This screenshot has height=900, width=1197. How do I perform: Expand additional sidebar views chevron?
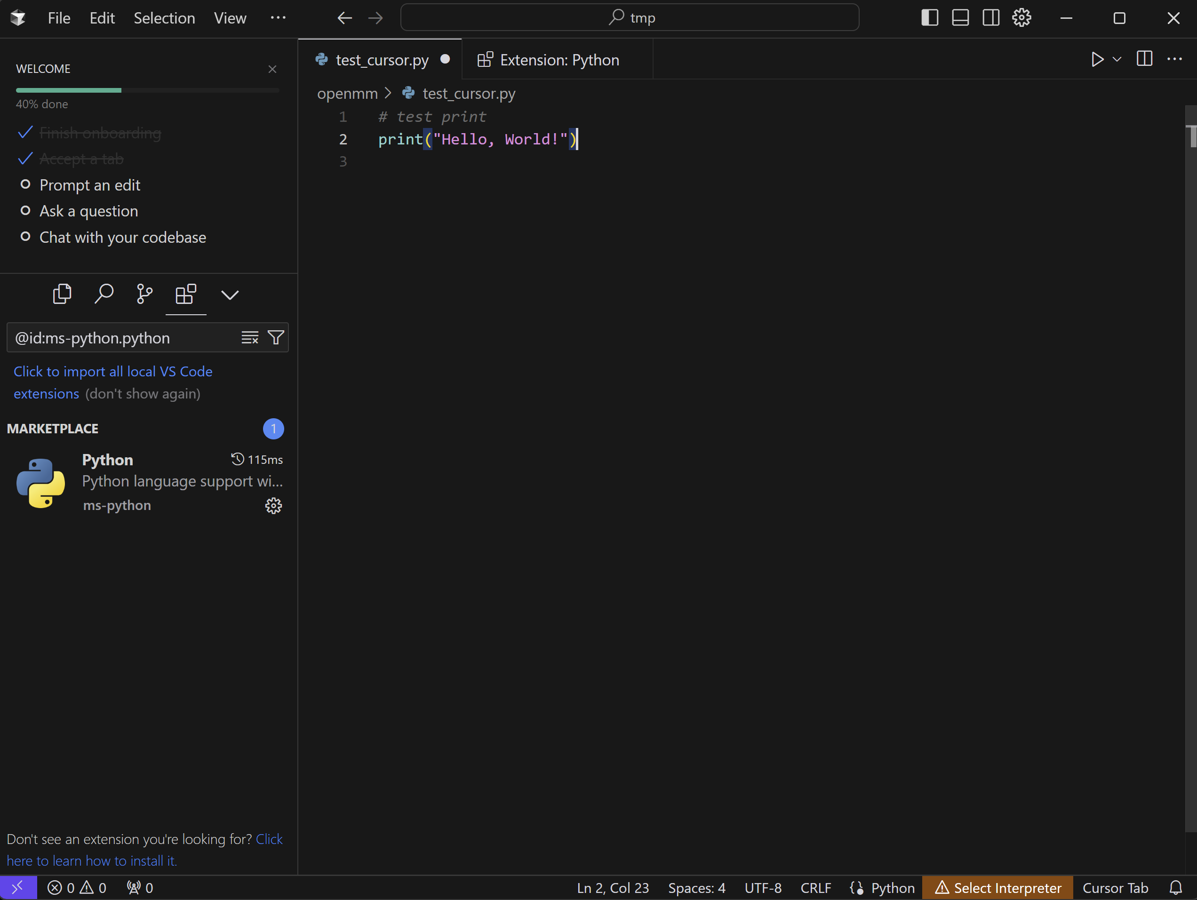coord(230,295)
